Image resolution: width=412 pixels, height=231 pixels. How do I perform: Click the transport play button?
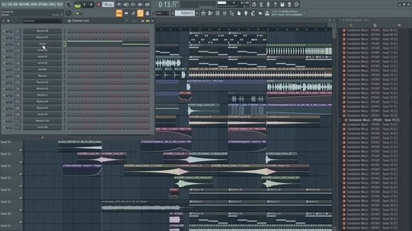(84, 4)
